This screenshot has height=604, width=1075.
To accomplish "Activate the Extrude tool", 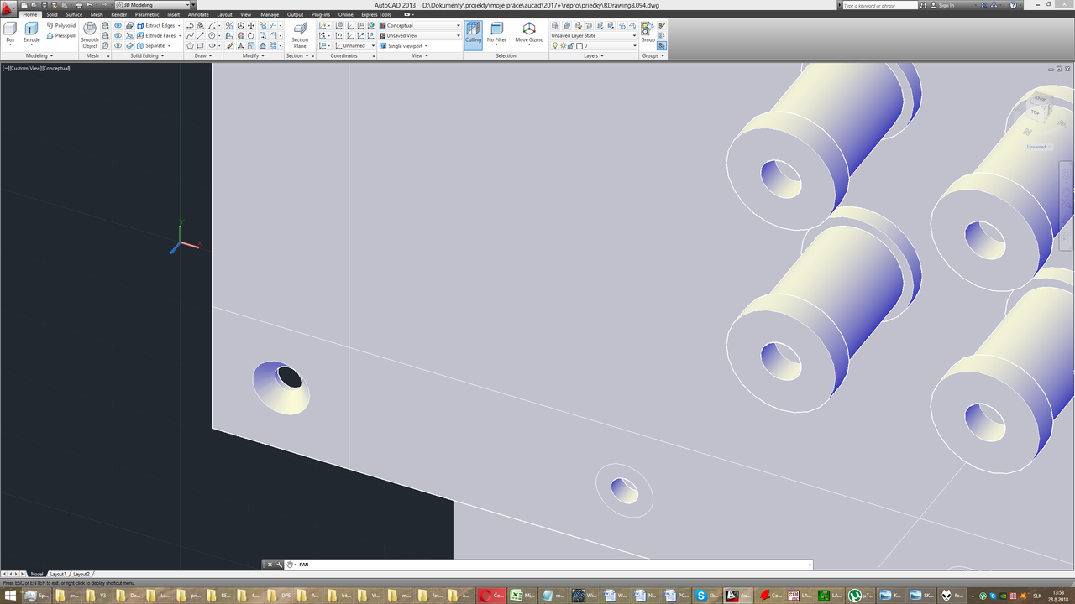I will coord(31,34).
